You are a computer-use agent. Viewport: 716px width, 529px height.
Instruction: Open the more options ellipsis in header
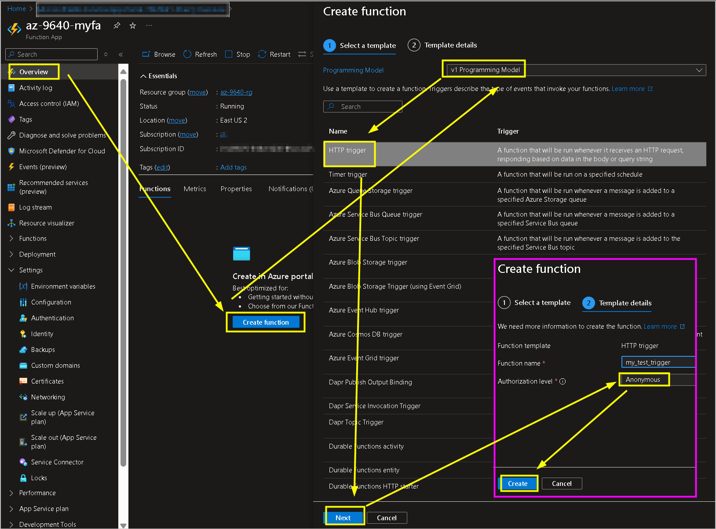(x=149, y=25)
